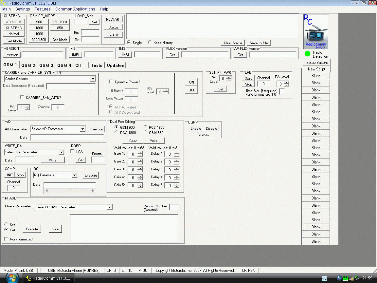Open the Settings menu
Viewport: 377px width, 283px height.
pos(23,9)
